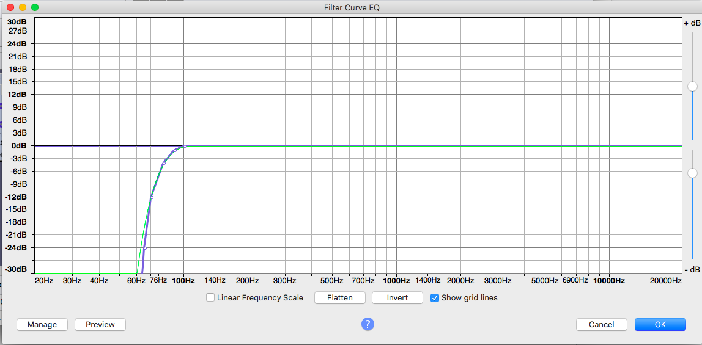Click the 12dB vertical axis label
Image resolution: width=702 pixels, height=345 pixels.
[x=17, y=95]
